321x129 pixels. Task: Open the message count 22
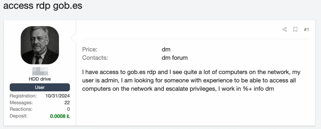(x=67, y=102)
